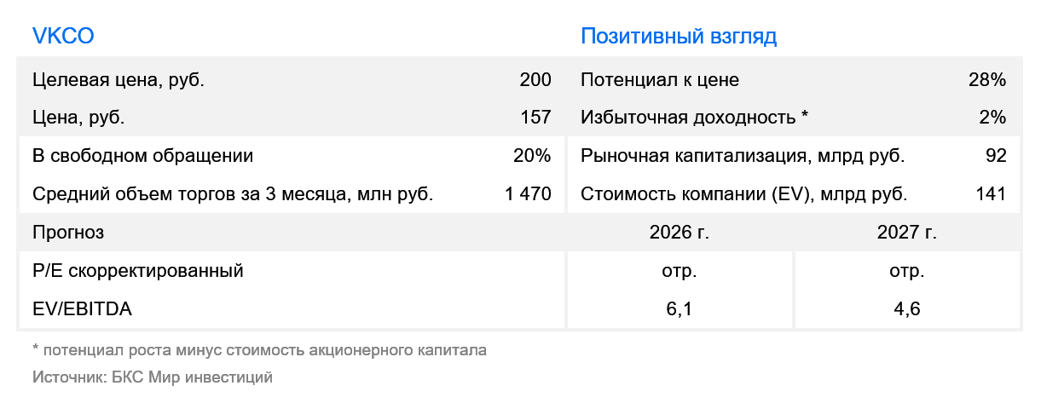Select the Потенциал к цене label
1041x403 pixels.
tap(660, 81)
